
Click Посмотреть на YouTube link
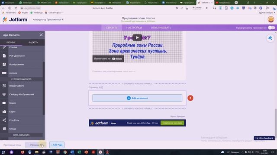tap(108, 59)
